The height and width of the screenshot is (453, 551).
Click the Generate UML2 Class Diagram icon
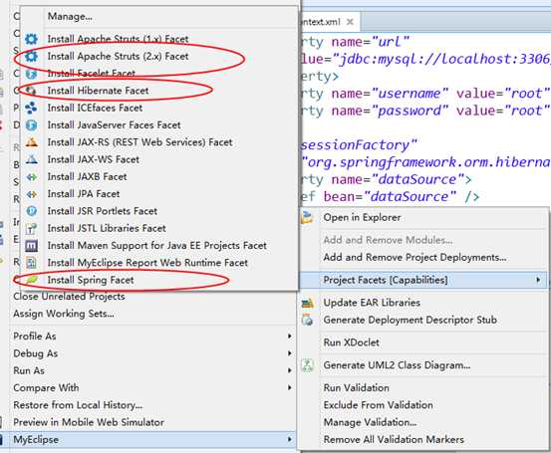pos(307,364)
